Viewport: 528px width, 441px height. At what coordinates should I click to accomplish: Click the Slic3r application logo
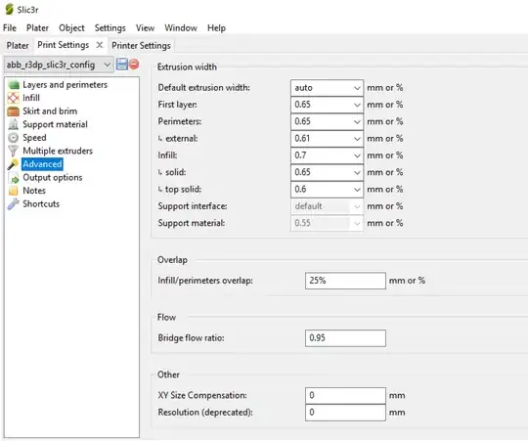point(9,9)
